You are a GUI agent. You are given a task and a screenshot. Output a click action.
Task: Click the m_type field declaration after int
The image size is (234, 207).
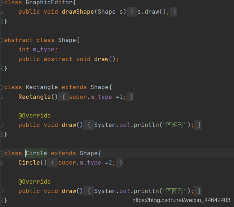click(44, 50)
